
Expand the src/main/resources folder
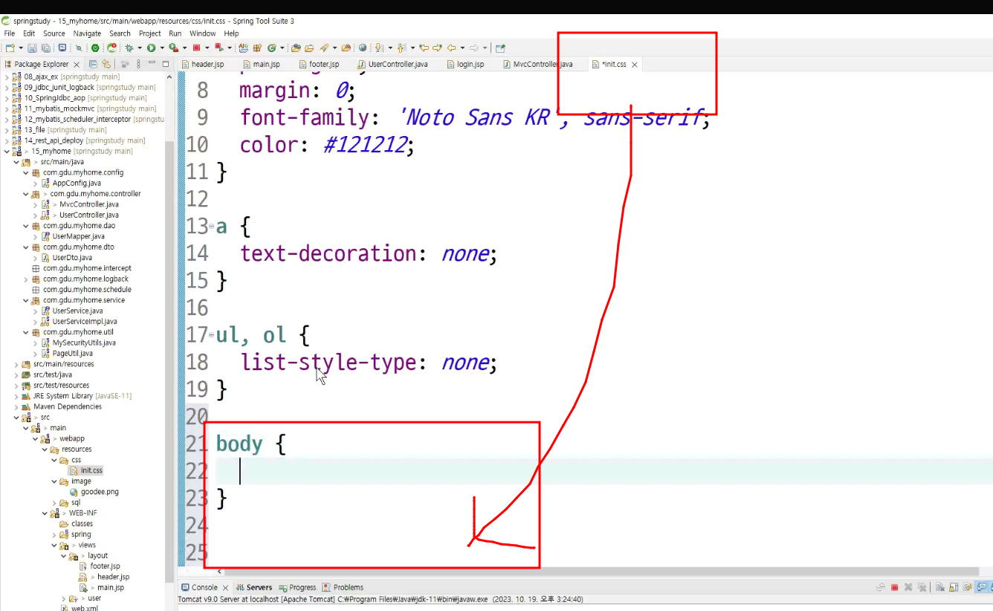(x=16, y=364)
